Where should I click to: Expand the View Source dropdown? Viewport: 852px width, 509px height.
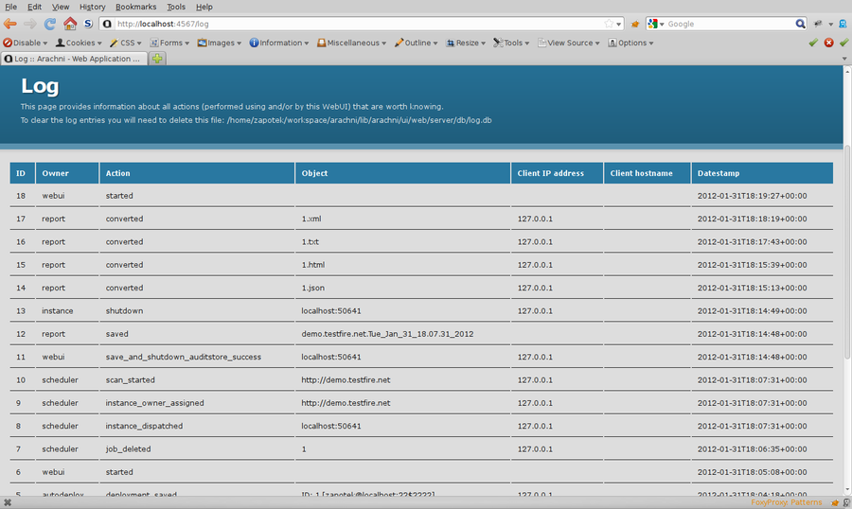point(568,43)
